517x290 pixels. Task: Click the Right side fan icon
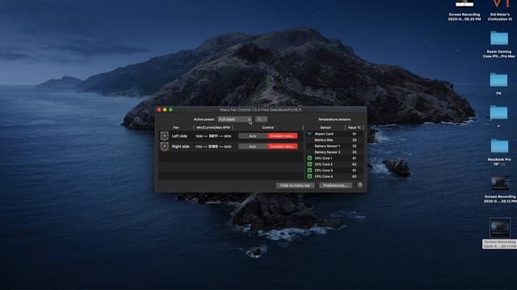coord(165,147)
